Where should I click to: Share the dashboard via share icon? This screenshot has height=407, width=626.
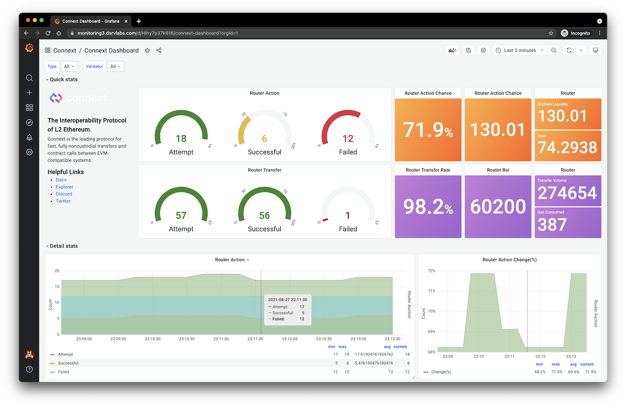tap(159, 50)
